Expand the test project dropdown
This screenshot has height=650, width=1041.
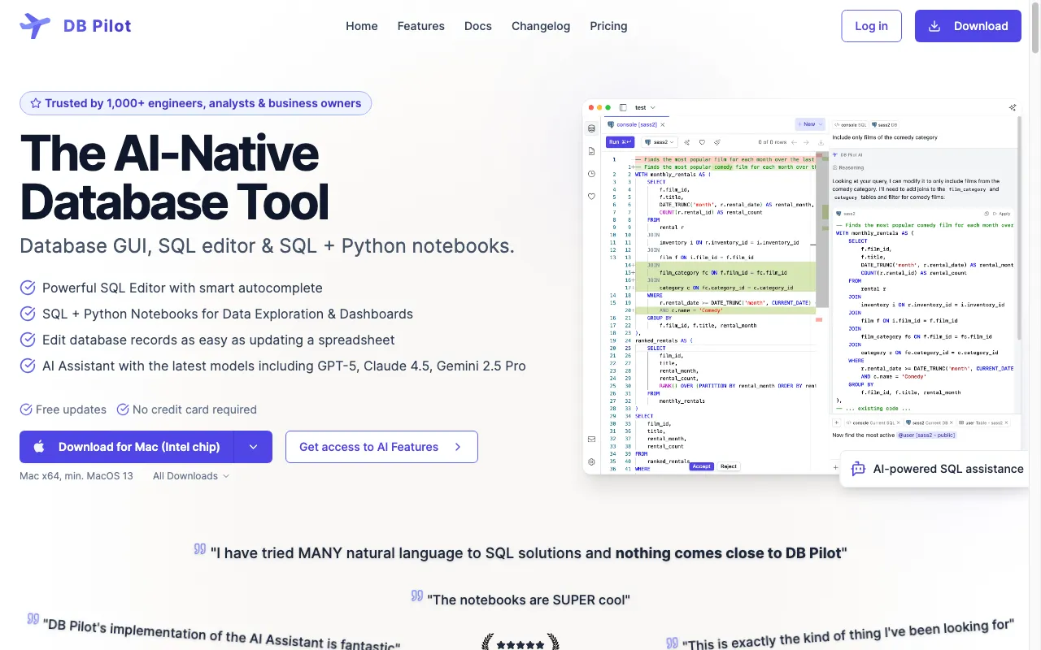pos(646,107)
